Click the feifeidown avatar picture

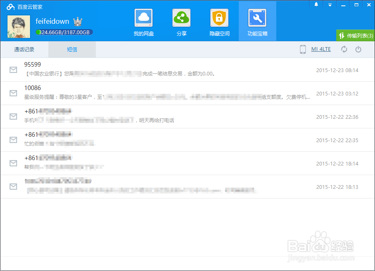pyautogui.click(x=19, y=27)
